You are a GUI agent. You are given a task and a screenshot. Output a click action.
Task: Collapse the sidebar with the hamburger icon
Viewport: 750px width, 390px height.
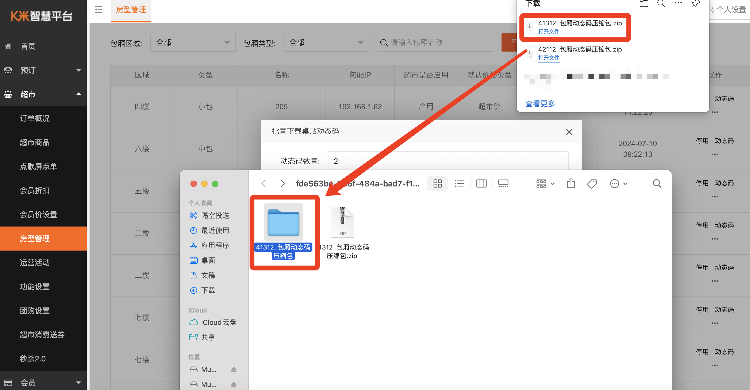point(99,10)
